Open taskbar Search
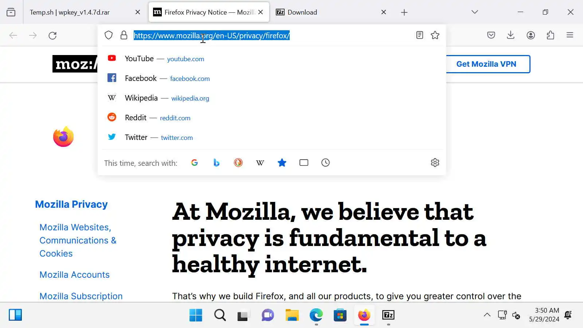 click(x=220, y=315)
